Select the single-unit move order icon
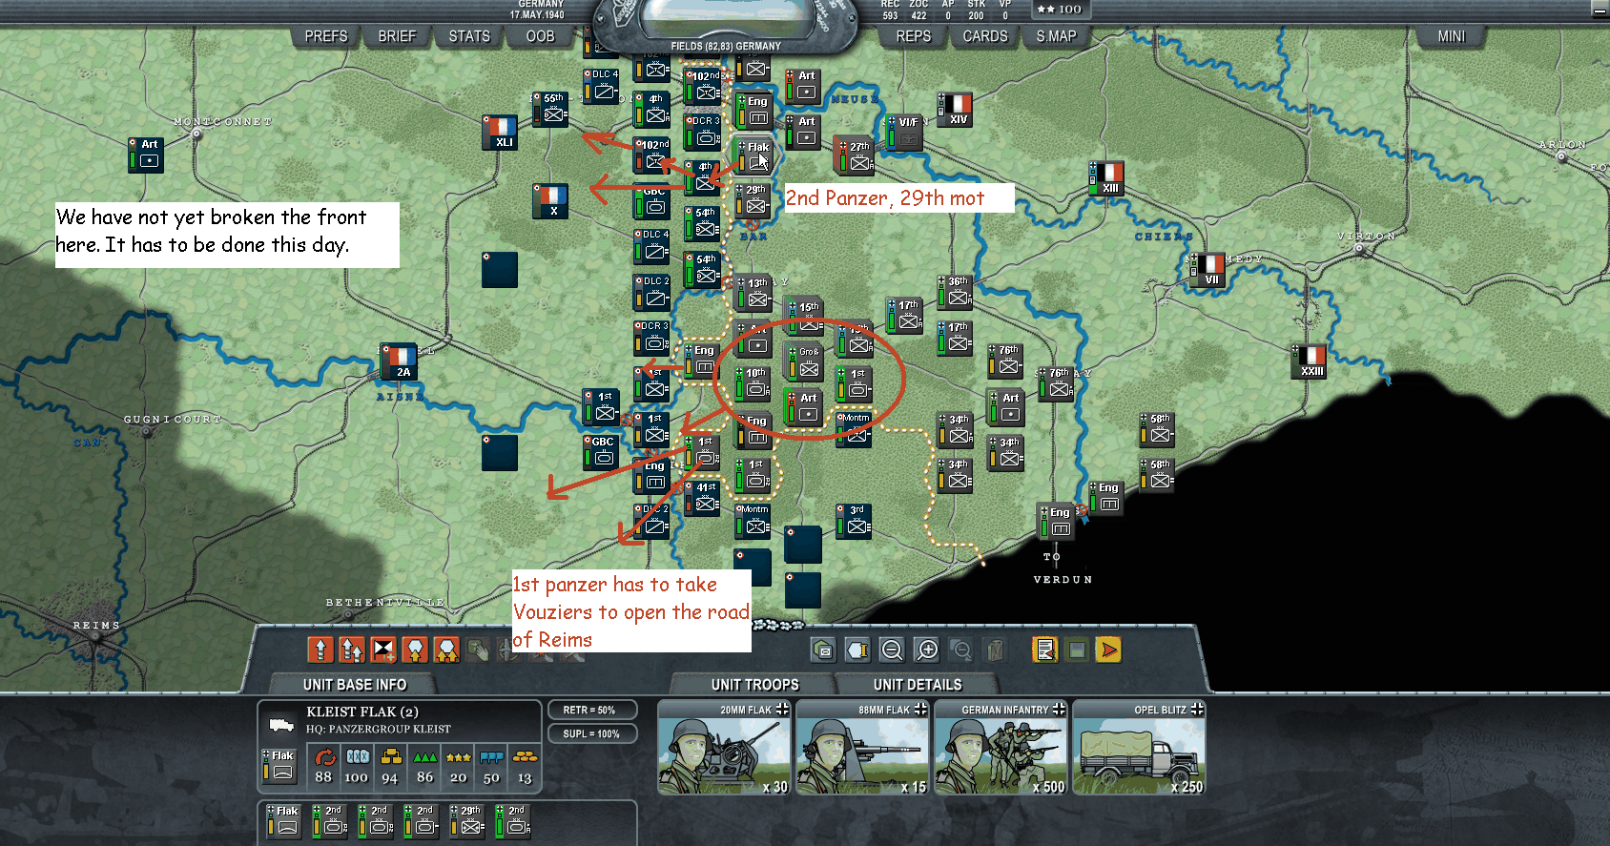This screenshot has height=846, width=1610. pyautogui.click(x=320, y=650)
